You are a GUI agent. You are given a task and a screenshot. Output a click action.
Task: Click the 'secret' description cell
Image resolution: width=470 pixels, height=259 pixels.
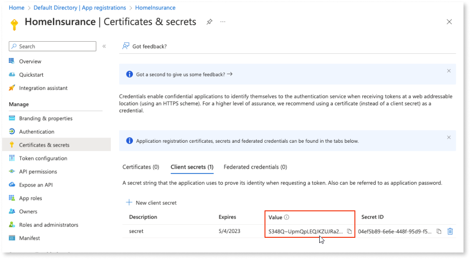(x=136, y=231)
